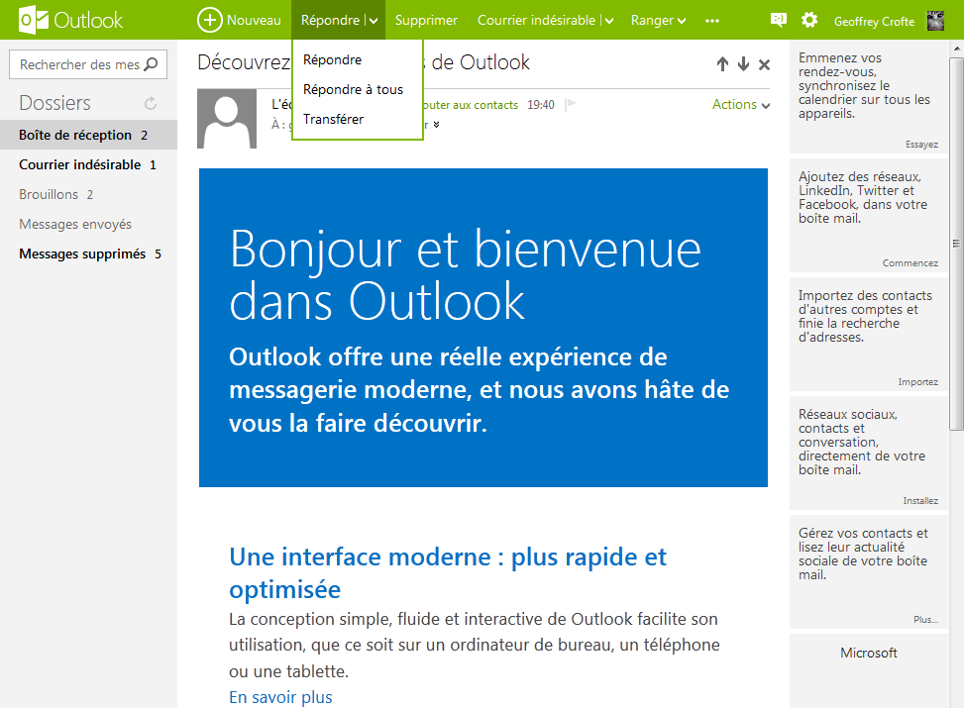Click Geoffrey Crofte profile picture
Viewport: 964px width, 708px height.
pyautogui.click(x=935, y=20)
